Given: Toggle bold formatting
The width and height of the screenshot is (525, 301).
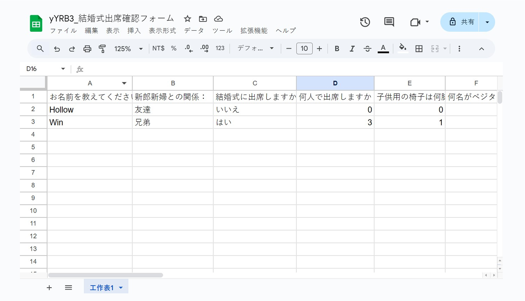Looking at the screenshot, I should pyautogui.click(x=337, y=48).
